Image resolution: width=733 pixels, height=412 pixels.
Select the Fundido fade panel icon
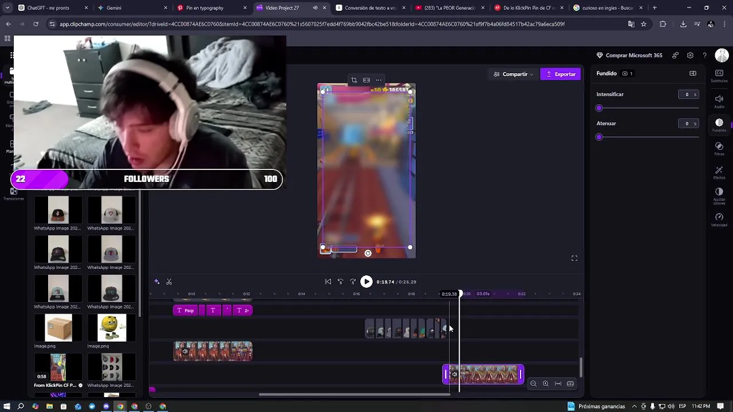[719, 125]
